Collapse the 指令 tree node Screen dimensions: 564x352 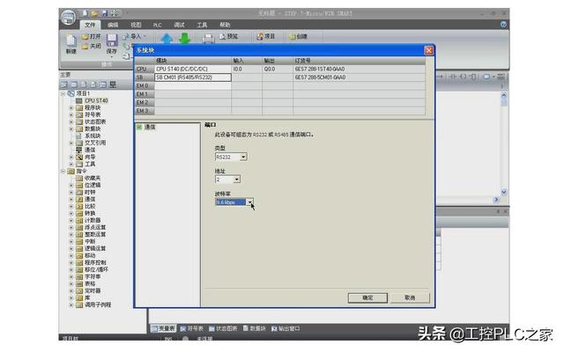pyautogui.click(x=63, y=171)
